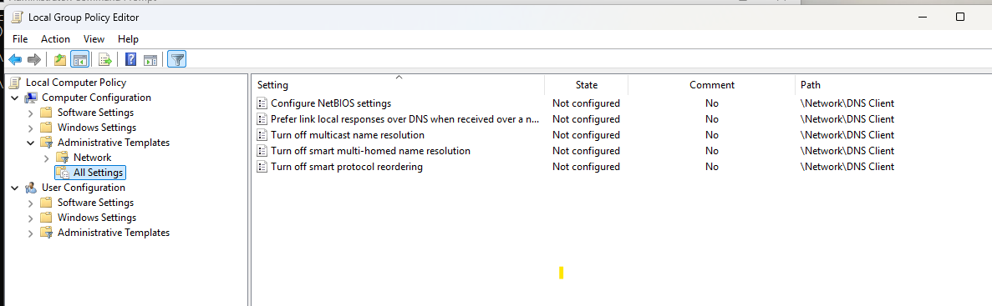Click the gray Forward arrow in toolbar
The height and width of the screenshot is (306, 992).
coord(34,60)
